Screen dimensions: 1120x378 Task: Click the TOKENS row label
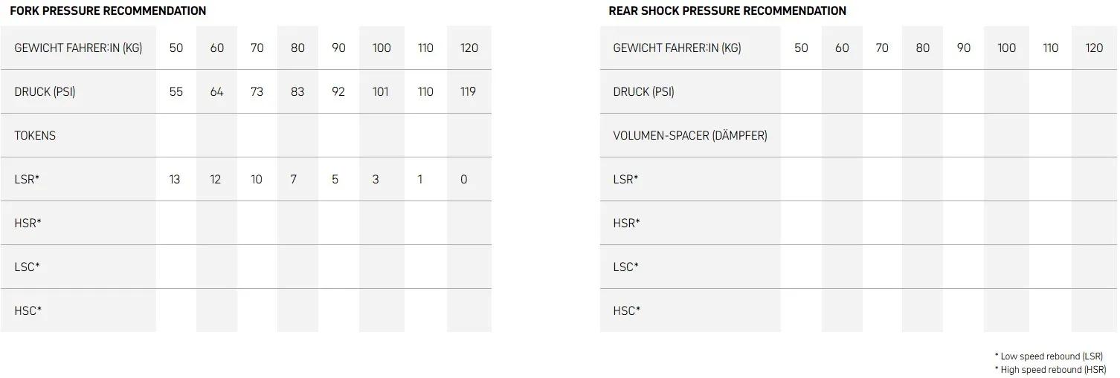coord(35,136)
